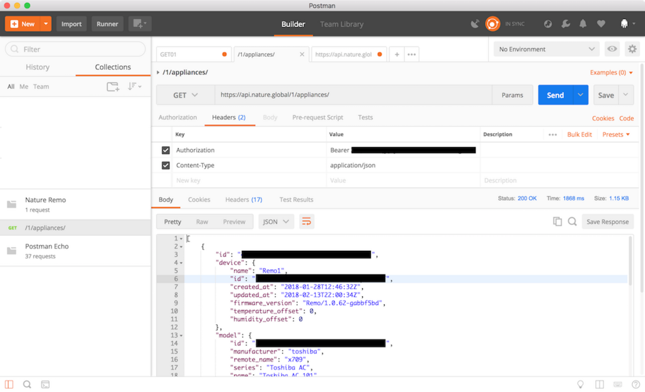Click the Code link
Image resolution: width=645 pixels, height=392 pixels.
(x=627, y=118)
